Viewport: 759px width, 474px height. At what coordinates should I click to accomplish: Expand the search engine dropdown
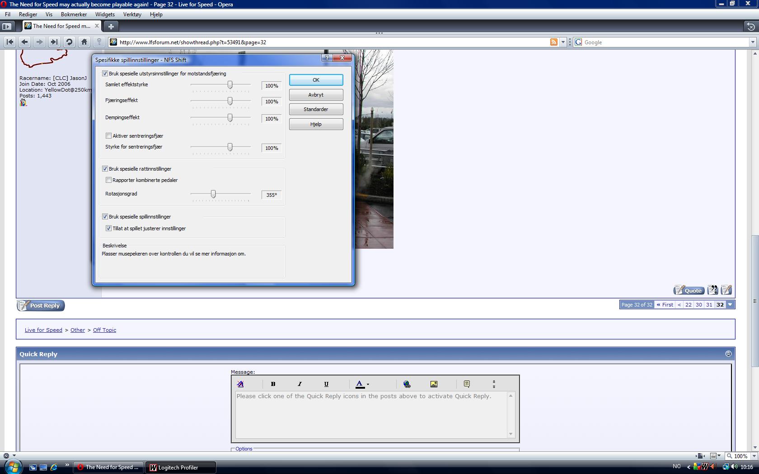click(x=753, y=42)
